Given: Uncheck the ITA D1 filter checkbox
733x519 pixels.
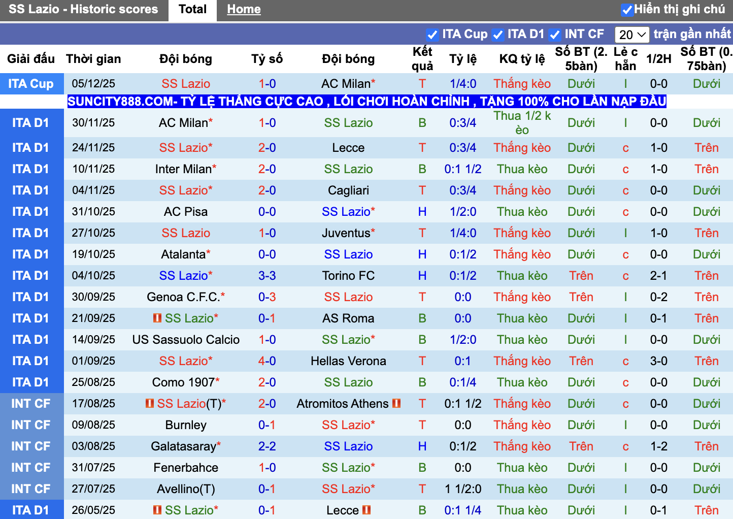Looking at the screenshot, I should click(x=498, y=35).
